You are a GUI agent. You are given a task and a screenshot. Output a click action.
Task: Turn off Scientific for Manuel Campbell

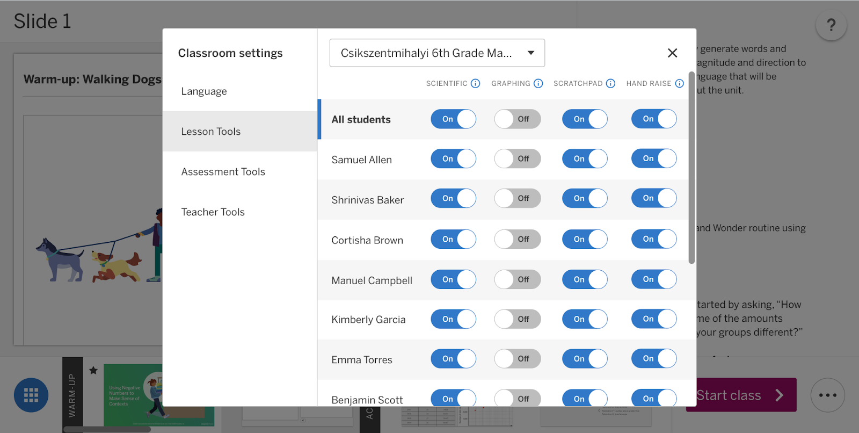(x=453, y=279)
